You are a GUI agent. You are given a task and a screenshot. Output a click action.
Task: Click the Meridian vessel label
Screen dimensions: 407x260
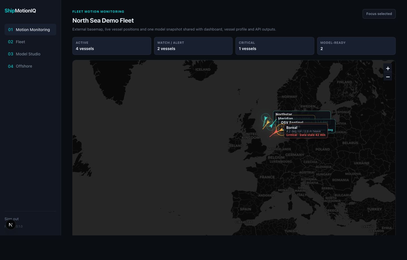pos(285,118)
